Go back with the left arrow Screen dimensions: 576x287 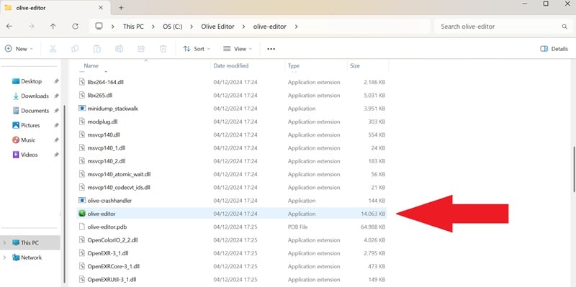click(9, 27)
